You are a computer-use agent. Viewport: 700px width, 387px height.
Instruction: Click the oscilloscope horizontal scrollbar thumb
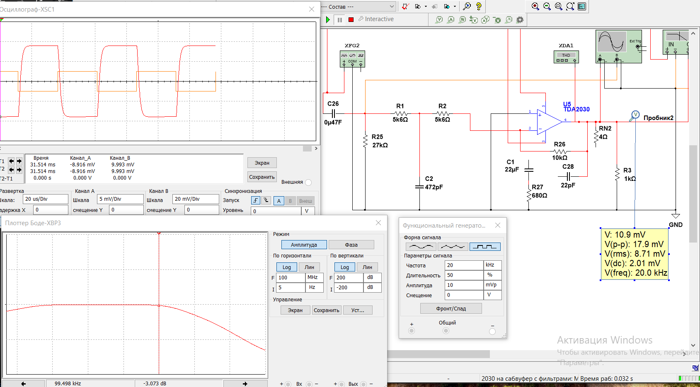click(307, 149)
